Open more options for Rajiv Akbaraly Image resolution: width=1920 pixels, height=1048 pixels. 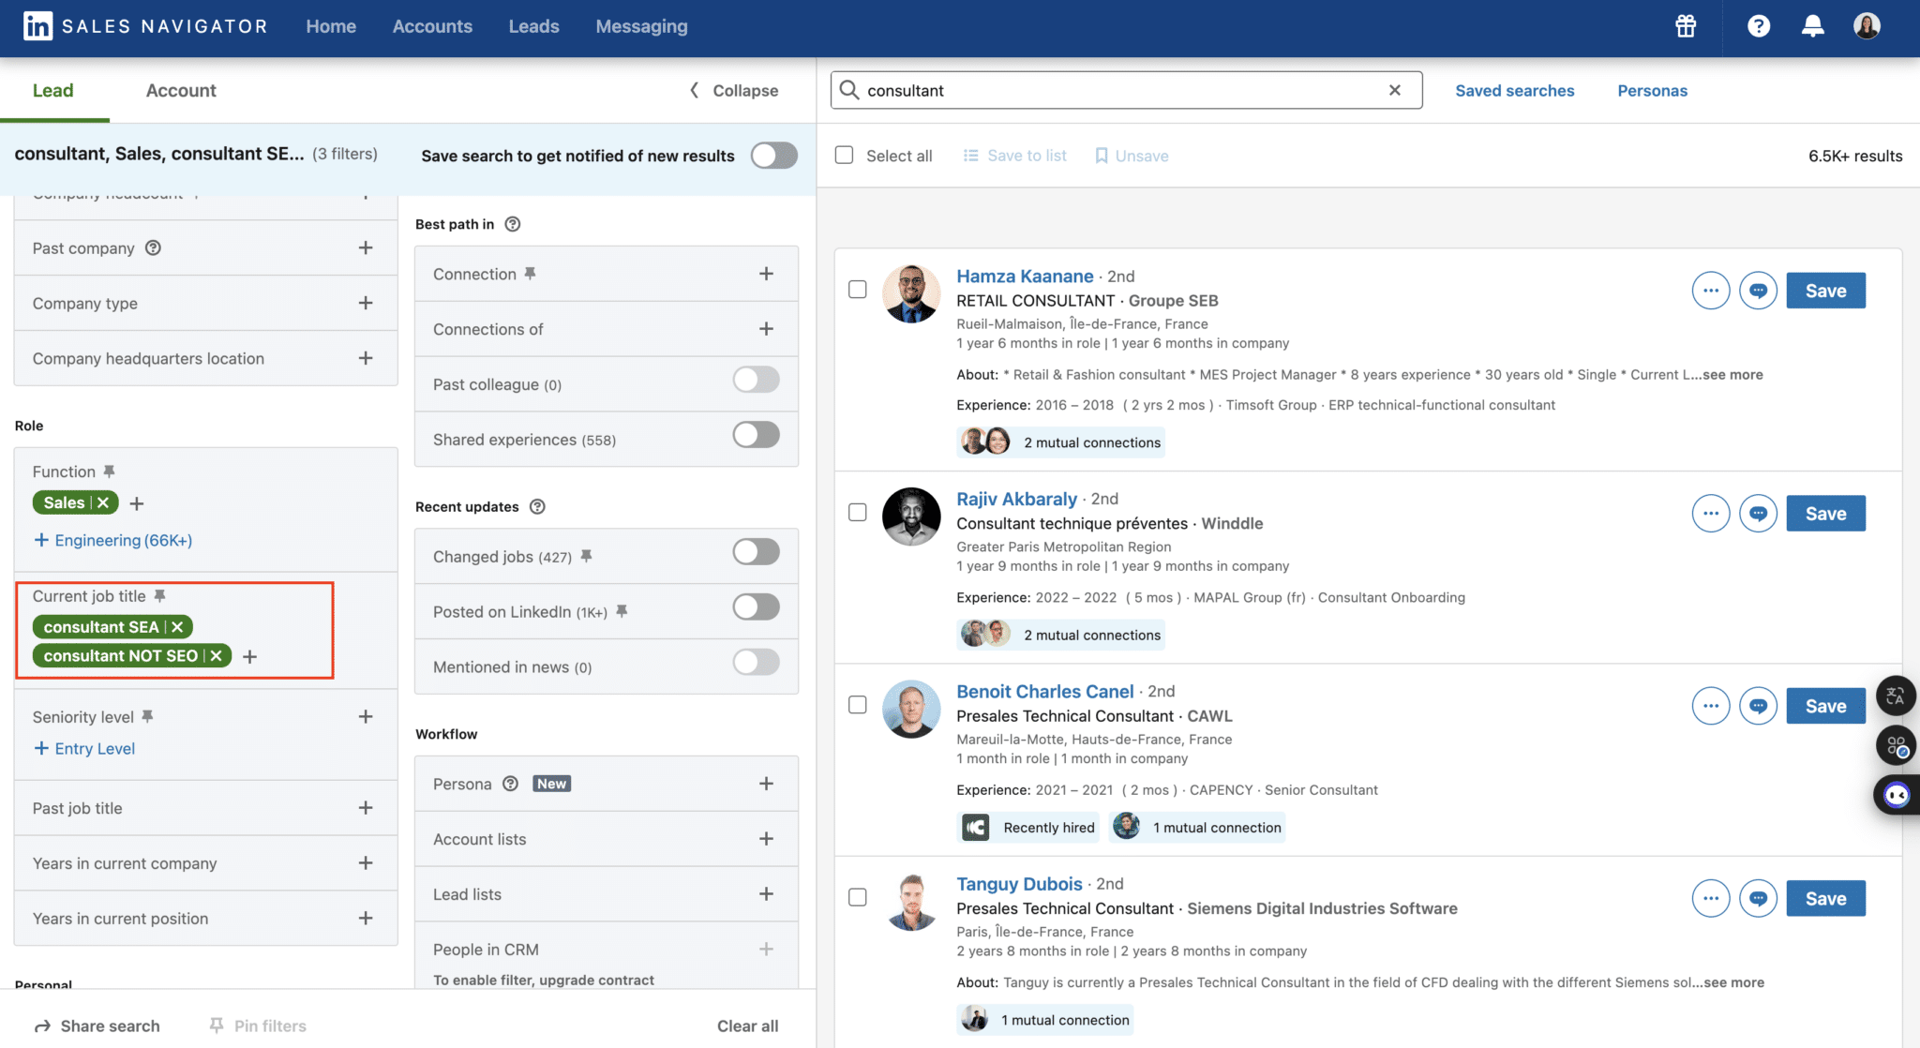[x=1710, y=513]
